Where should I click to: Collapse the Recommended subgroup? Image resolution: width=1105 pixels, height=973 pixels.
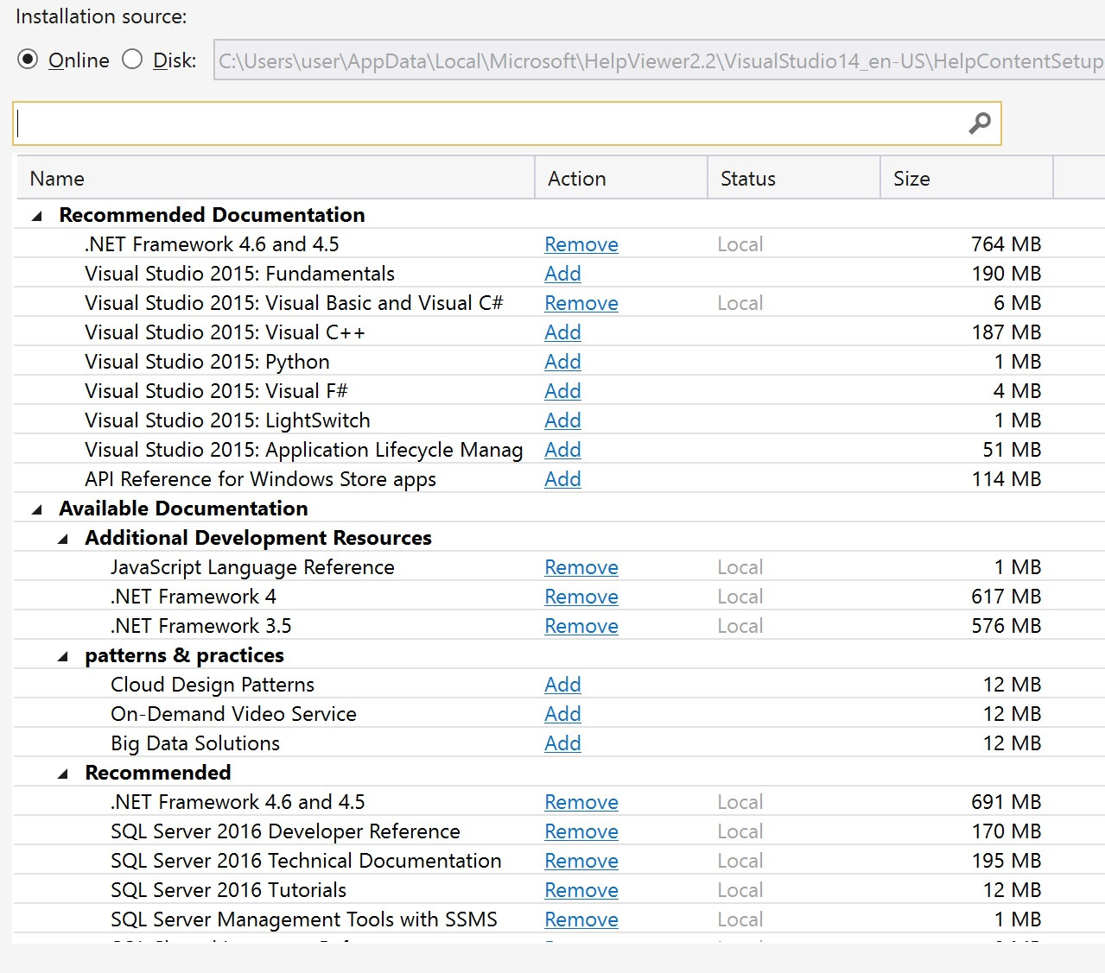pos(63,774)
